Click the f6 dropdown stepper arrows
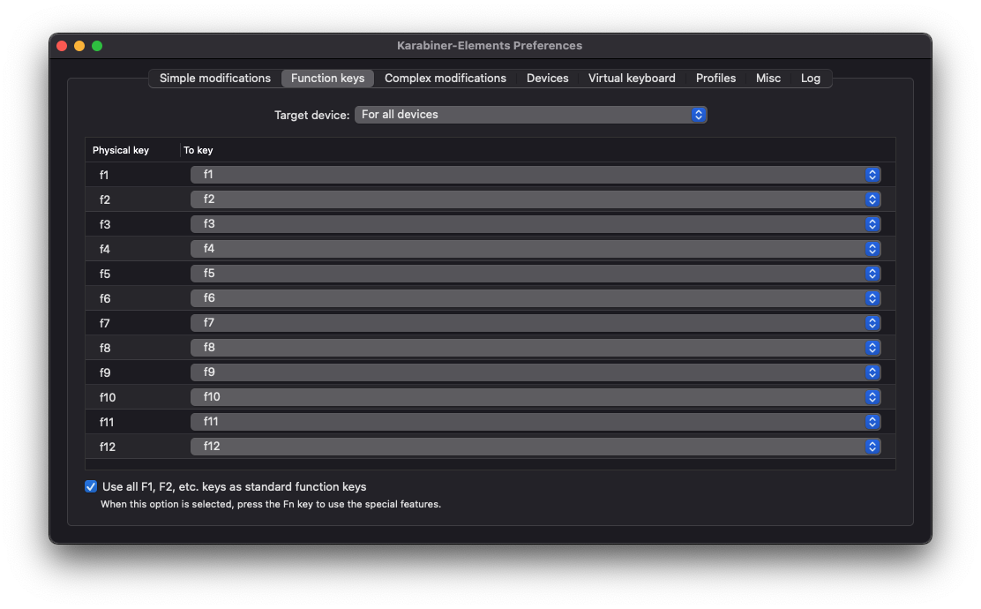981x609 pixels. click(x=872, y=298)
